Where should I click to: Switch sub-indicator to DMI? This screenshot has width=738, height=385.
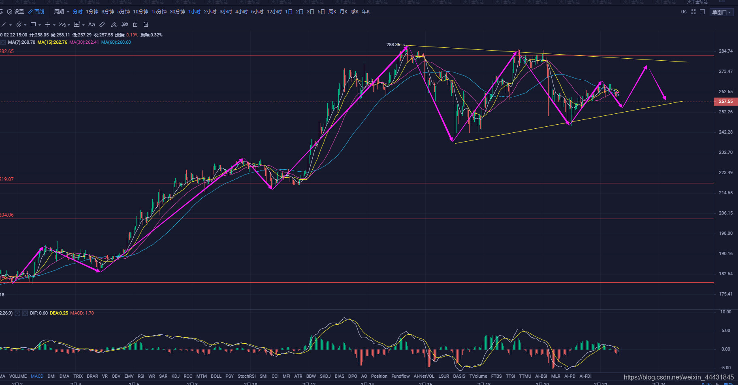pos(51,376)
